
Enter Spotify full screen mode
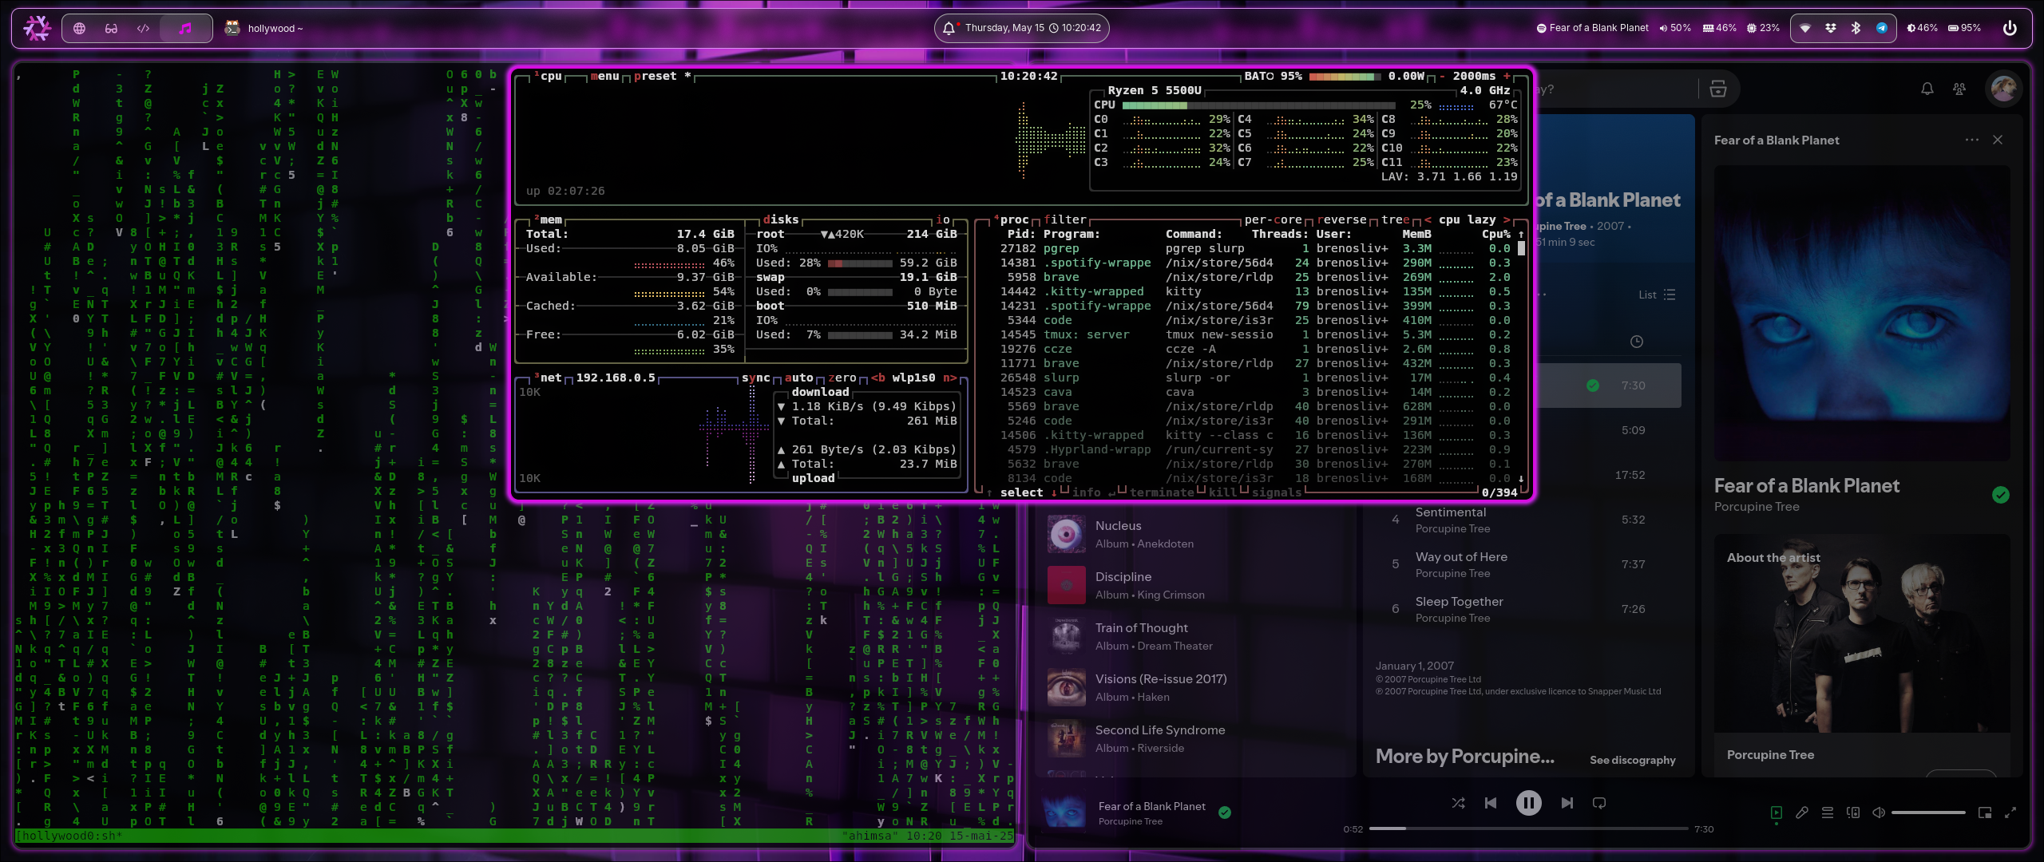[x=2010, y=813]
